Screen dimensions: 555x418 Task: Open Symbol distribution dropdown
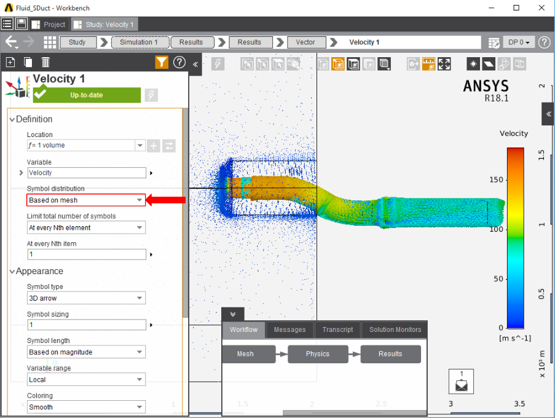[x=86, y=200]
